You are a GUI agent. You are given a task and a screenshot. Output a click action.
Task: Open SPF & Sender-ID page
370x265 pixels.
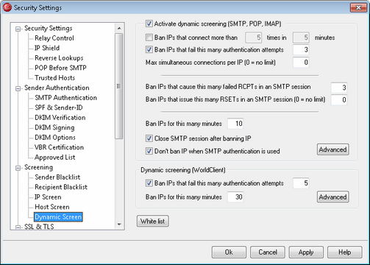tap(59, 107)
